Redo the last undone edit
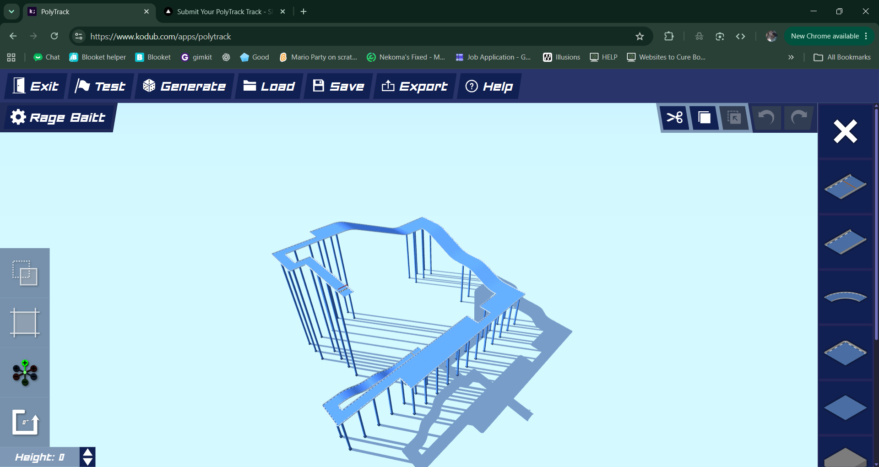Viewport: 879px width, 467px height. (x=799, y=118)
